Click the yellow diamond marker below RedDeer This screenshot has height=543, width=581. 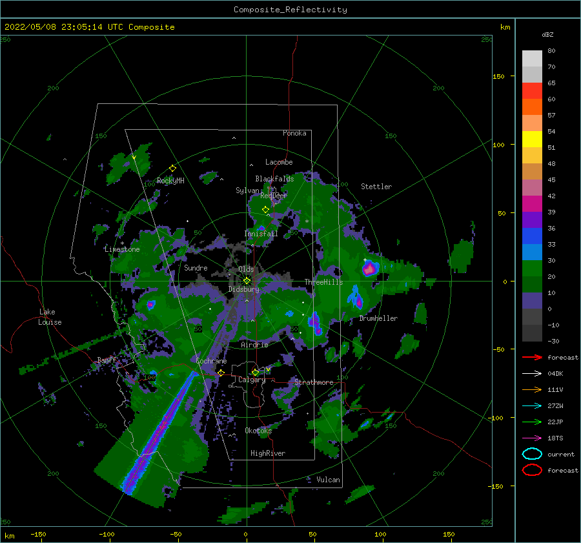[265, 210]
